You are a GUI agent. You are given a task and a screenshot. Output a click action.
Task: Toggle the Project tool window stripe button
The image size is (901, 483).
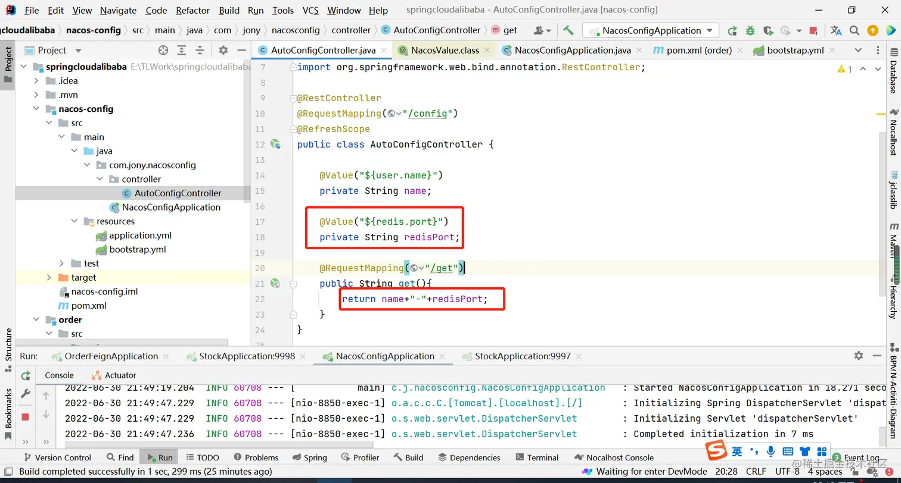click(8, 65)
